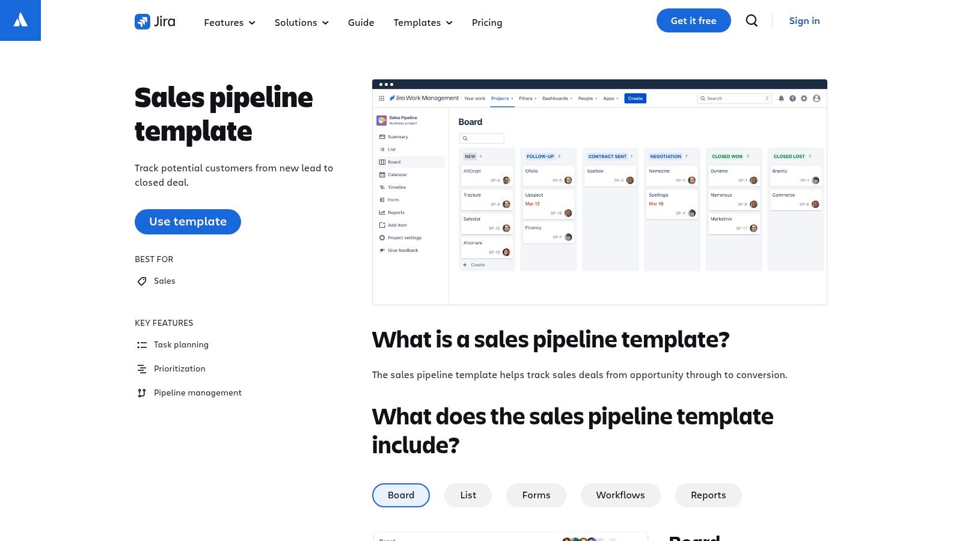Open the Sign in link
The image size is (962, 541).
click(x=804, y=20)
